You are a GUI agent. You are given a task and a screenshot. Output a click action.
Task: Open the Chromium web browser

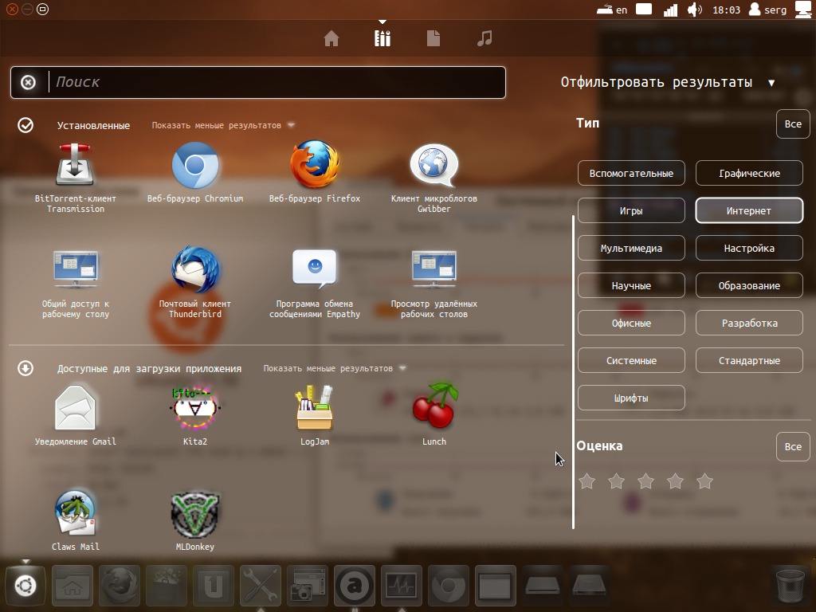click(195, 173)
